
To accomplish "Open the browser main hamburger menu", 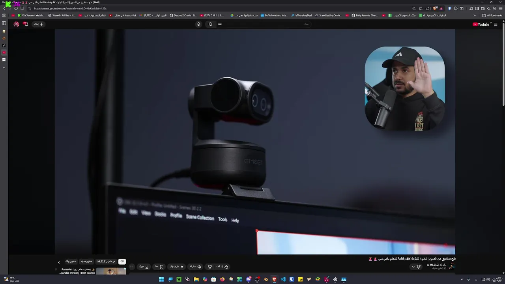I will pyautogui.click(x=501, y=8).
